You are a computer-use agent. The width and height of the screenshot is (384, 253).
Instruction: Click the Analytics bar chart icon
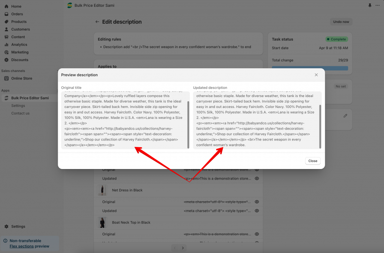(7, 45)
